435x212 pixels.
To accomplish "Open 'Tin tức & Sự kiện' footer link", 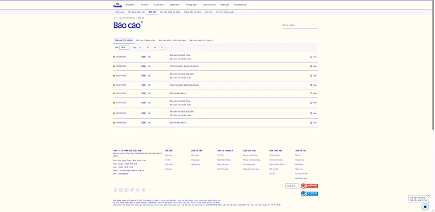I will (x=275, y=160).
